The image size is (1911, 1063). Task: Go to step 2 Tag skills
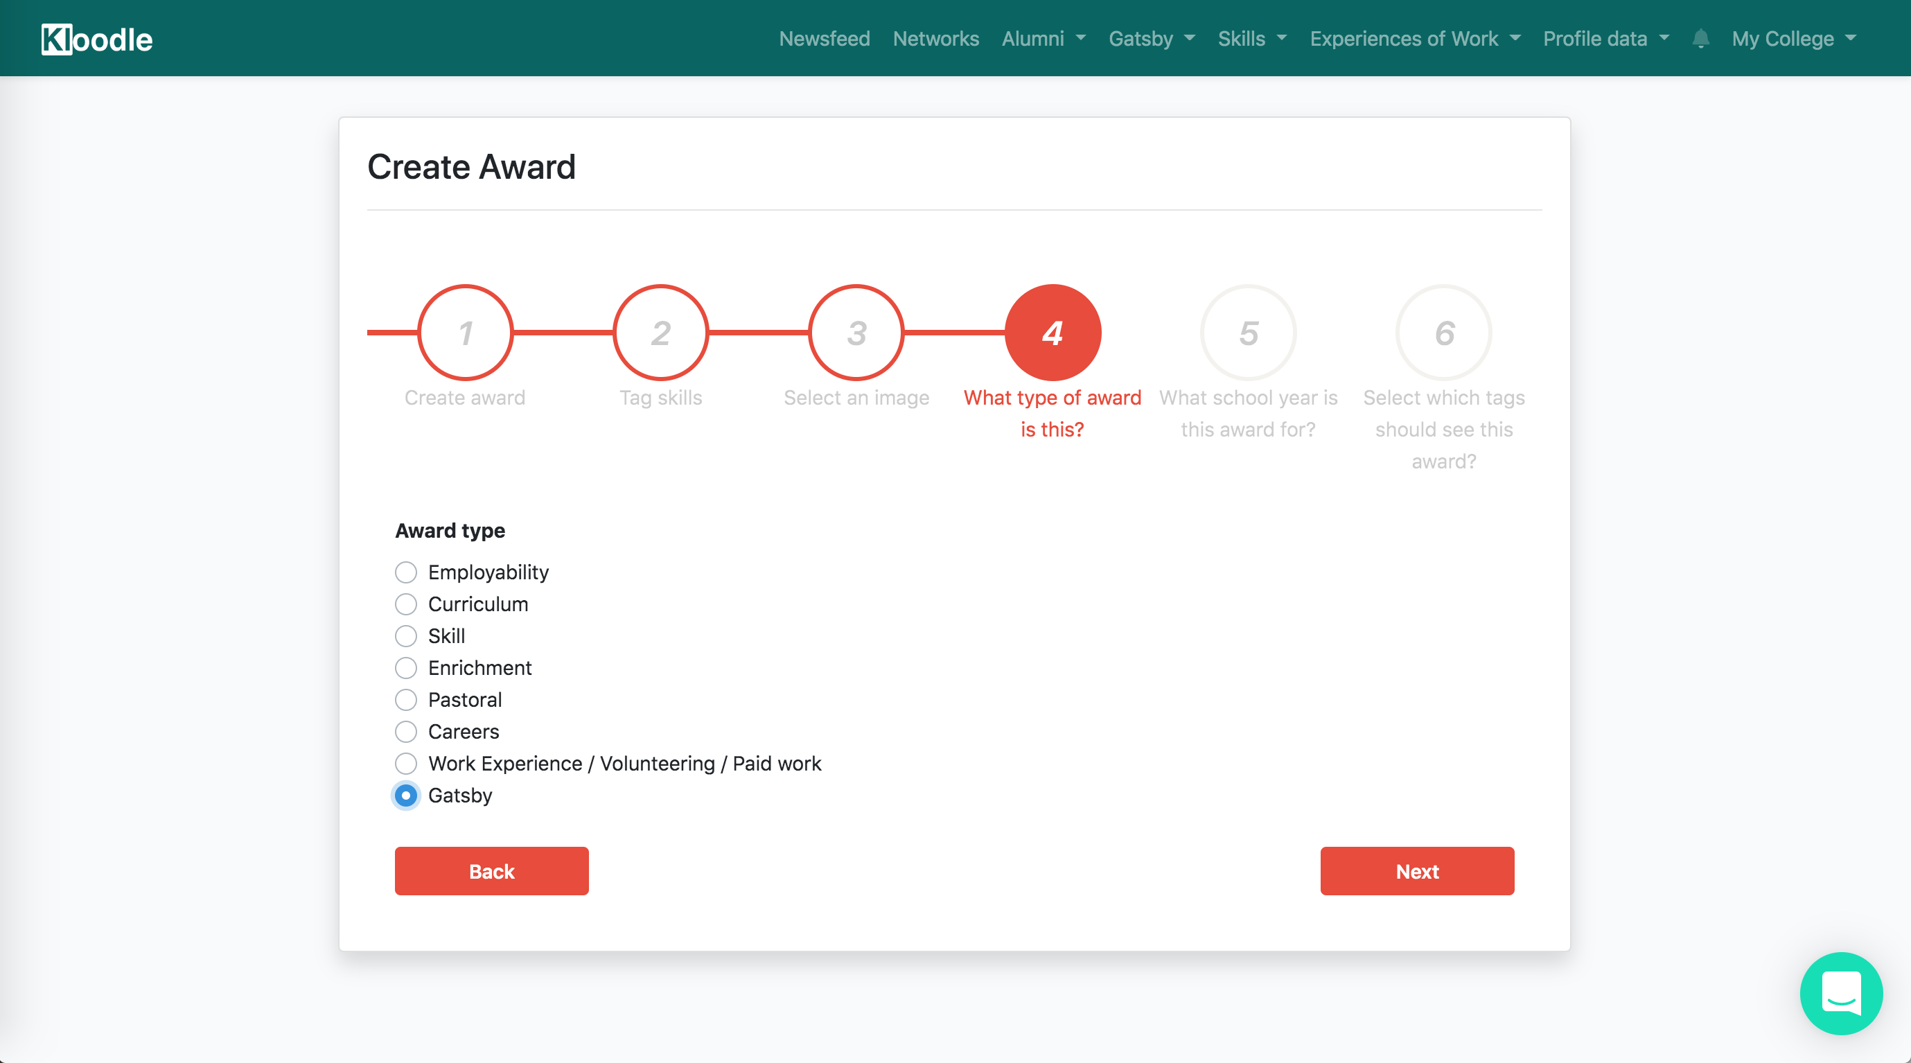point(661,333)
